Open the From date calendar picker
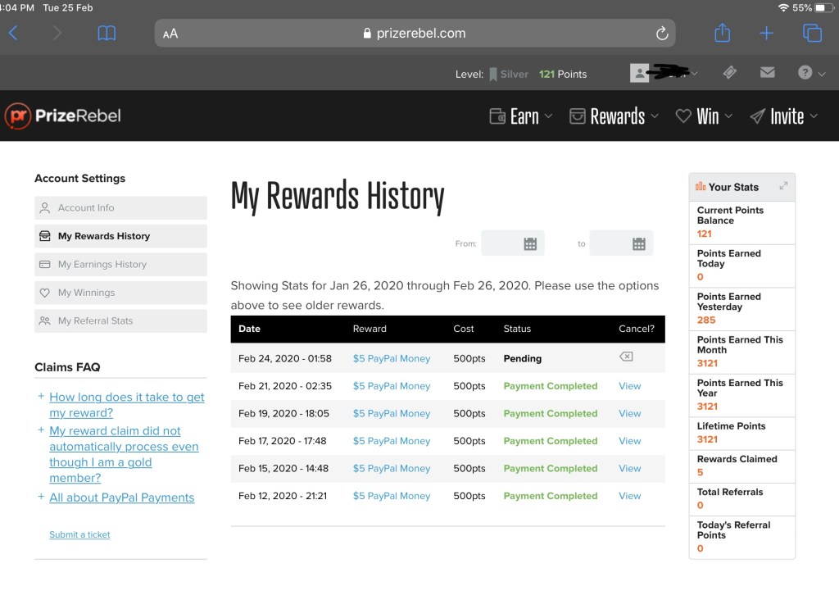The width and height of the screenshot is (839, 600). click(x=529, y=243)
